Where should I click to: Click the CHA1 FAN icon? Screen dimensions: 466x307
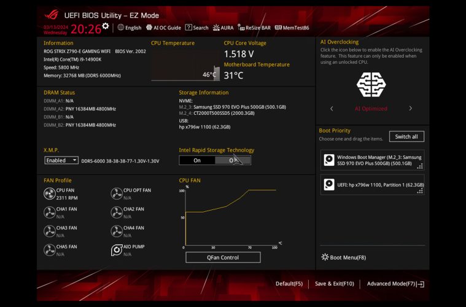(49, 212)
